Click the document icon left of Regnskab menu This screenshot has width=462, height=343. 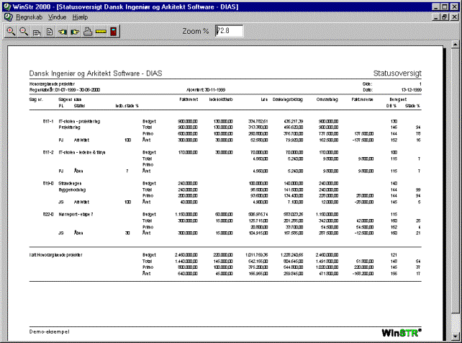(8, 17)
